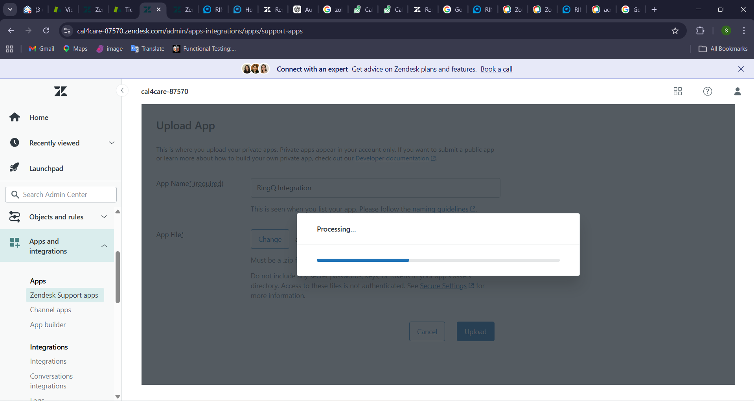Go to Home in the sidebar
The height and width of the screenshot is (401, 754).
pos(39,118)
